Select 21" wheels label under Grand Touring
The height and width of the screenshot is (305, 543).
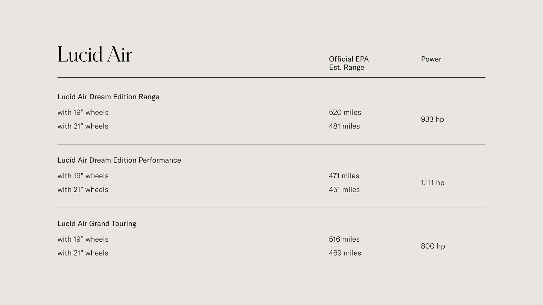(83, 253)
